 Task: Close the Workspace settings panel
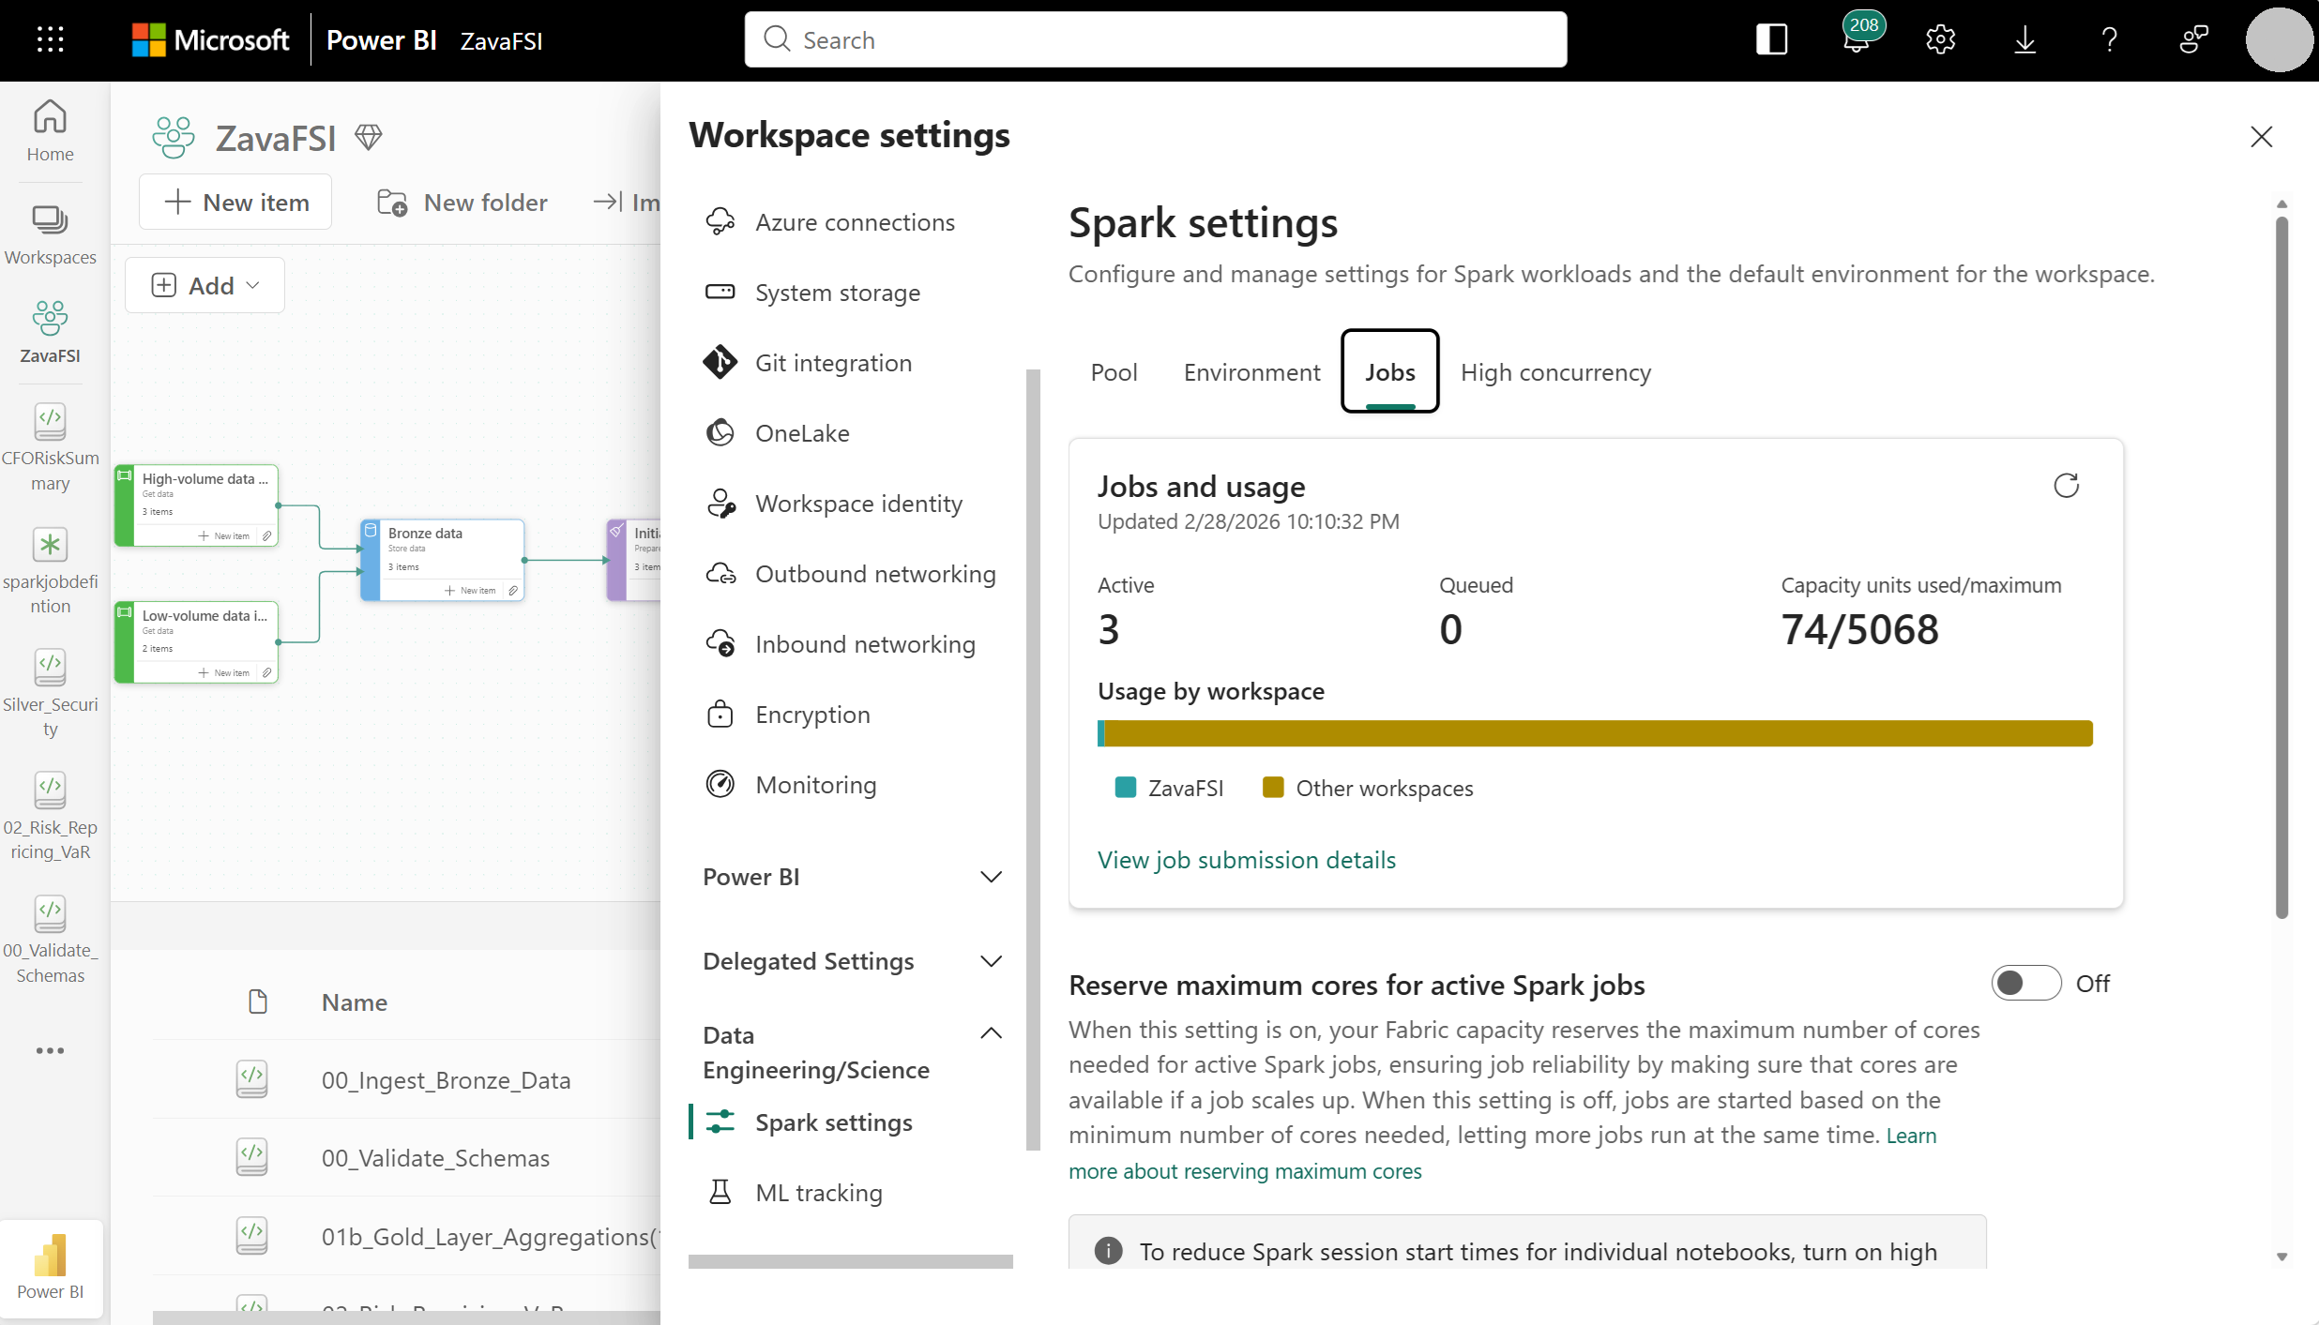pos(2261,137)
